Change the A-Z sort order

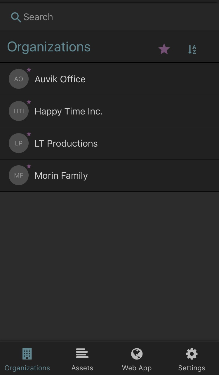(192, 49)
